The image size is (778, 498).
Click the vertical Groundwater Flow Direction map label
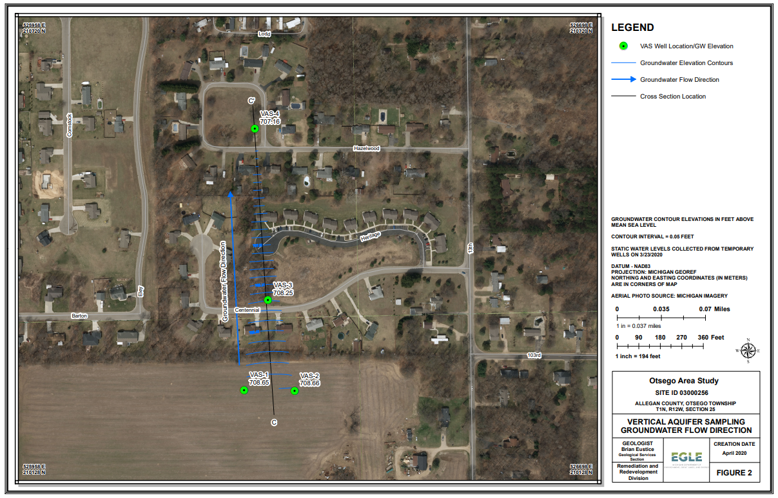[x=224, y=282]
